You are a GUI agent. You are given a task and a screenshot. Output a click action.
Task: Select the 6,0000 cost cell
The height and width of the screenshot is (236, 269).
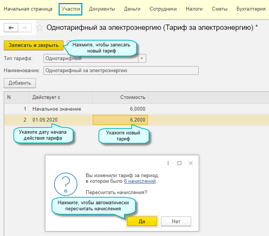pos(120,109)
